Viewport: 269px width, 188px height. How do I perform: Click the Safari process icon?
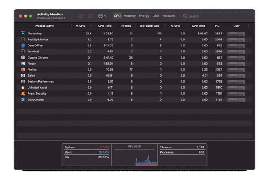pos(23,76)
